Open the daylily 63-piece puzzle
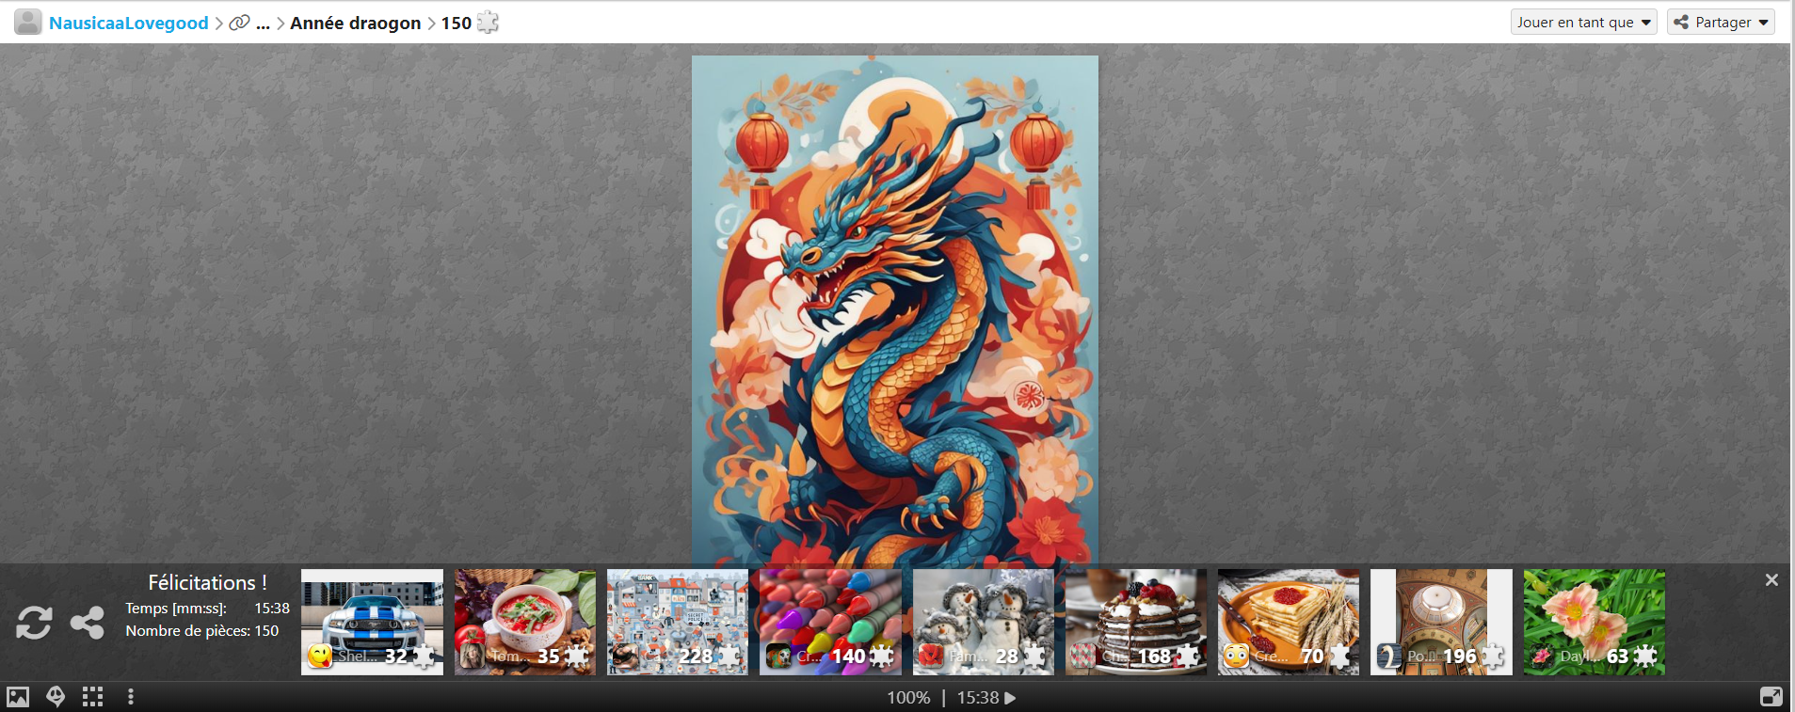Viewport: 1795px width, 712px height. [1595, 622]
